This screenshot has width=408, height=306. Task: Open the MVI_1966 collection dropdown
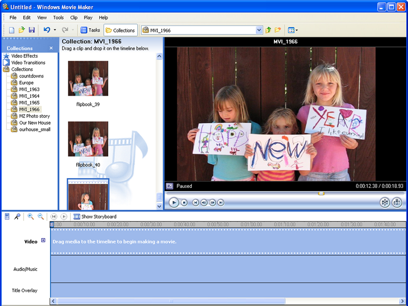click(x=259, y=30)
